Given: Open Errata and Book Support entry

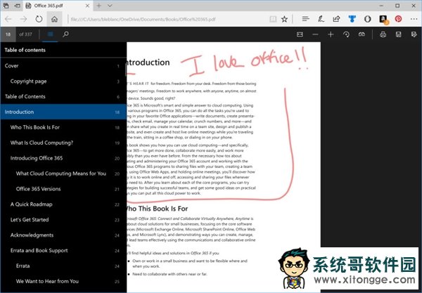Looking at the screenshot, I should pos(63,250).
